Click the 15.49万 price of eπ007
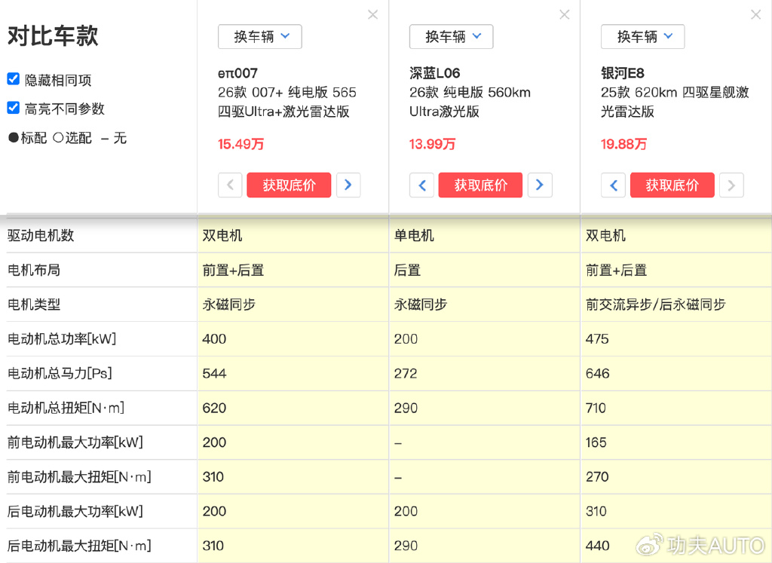The height and width of the screenshot is (563, 772). pyautogui.click(x=240, y=144)
